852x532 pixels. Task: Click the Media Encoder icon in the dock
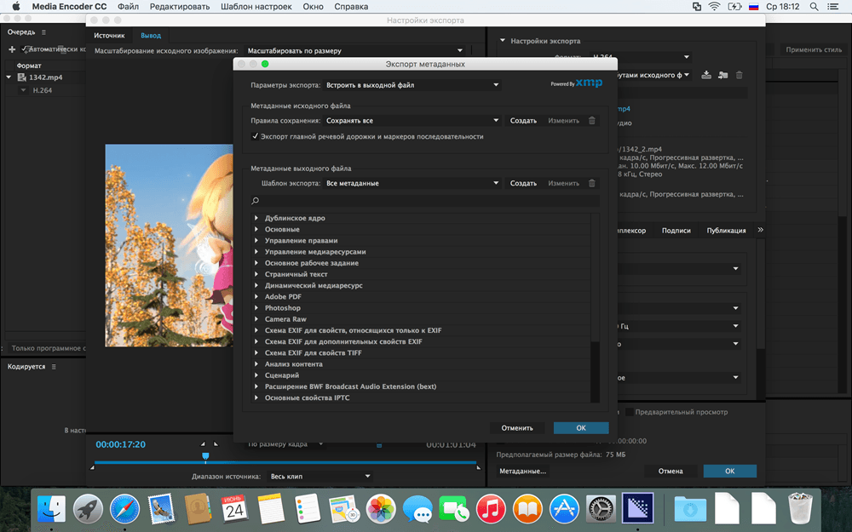637,508
